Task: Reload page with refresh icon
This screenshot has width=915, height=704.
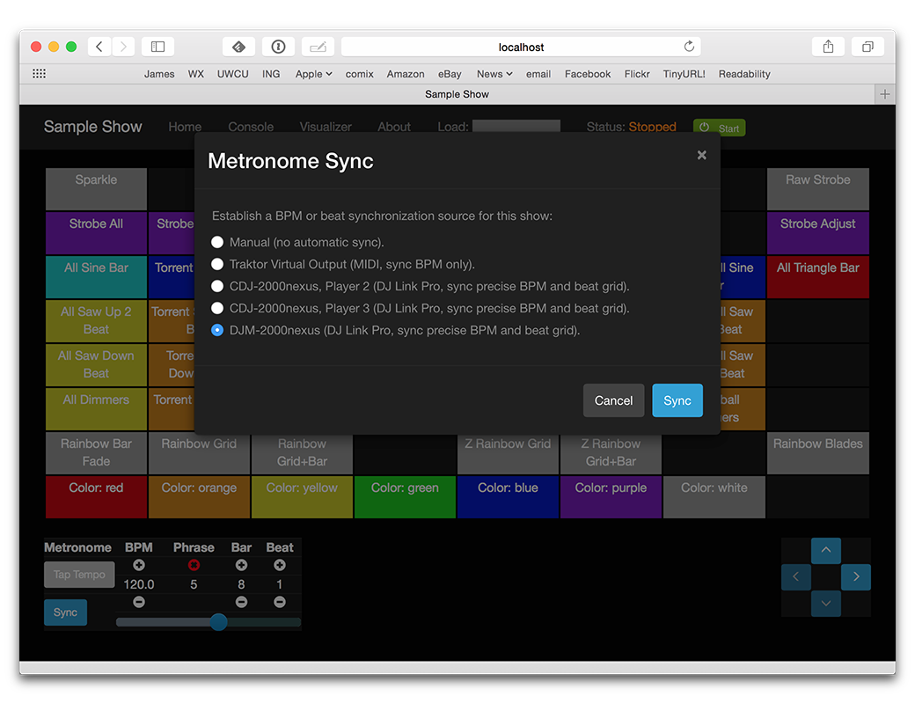Action: (689, 47)
